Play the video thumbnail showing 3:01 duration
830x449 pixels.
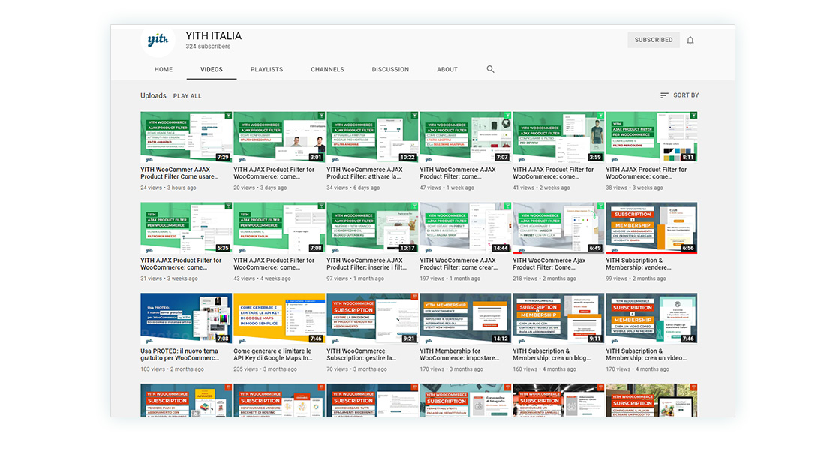pyautogui.click(x=279, y=137)
